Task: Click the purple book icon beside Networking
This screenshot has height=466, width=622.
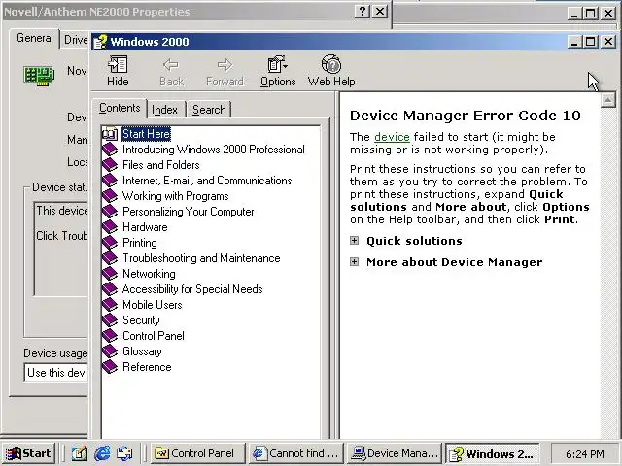Action: pyautogui.click(x=110, y=274)
